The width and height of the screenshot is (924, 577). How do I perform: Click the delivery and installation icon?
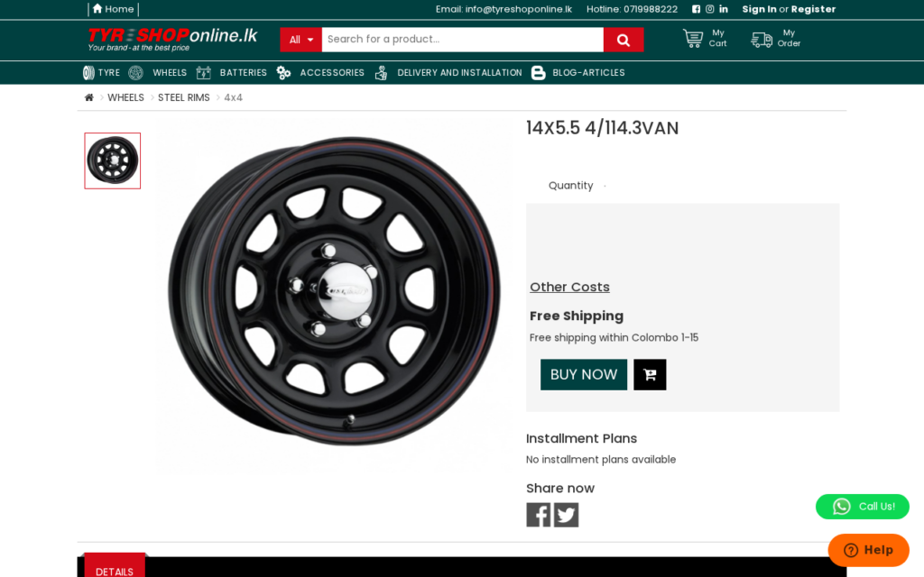(x=382, y=72)
